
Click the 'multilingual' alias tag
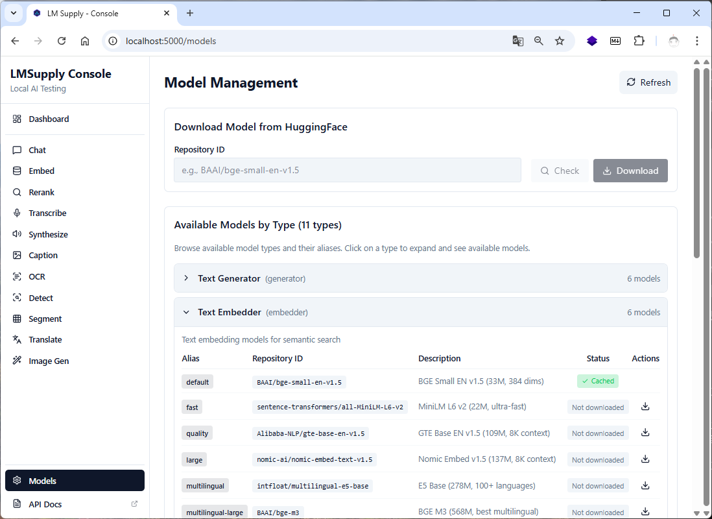[x=206, y=485]
